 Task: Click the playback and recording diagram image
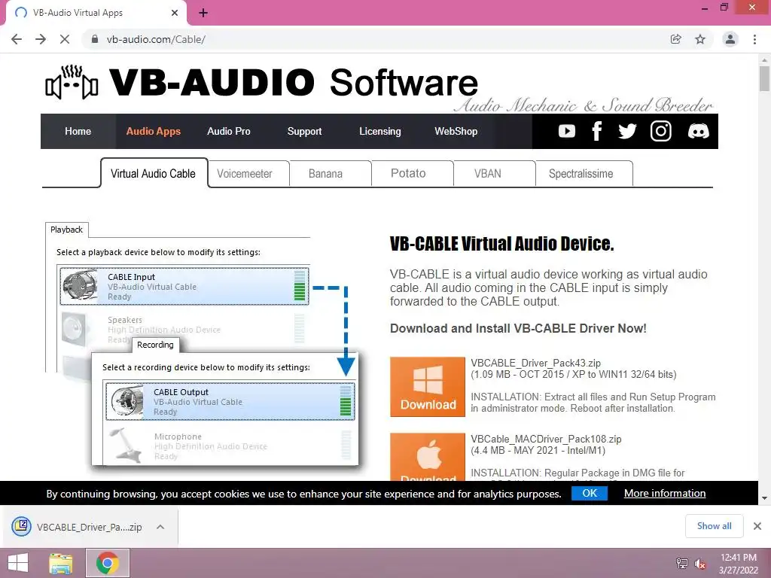(202, 343)
